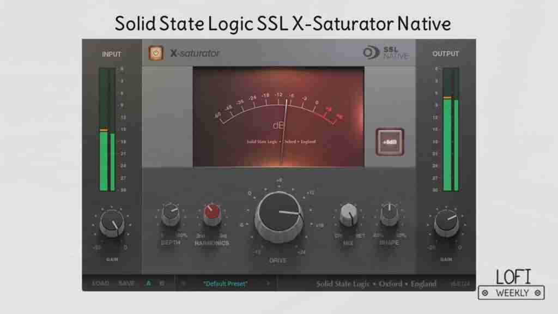The image size is (558, 314).
Task: Open the "Default Preset" preset list
Action: pyautogui.click(x=225, y=284)
